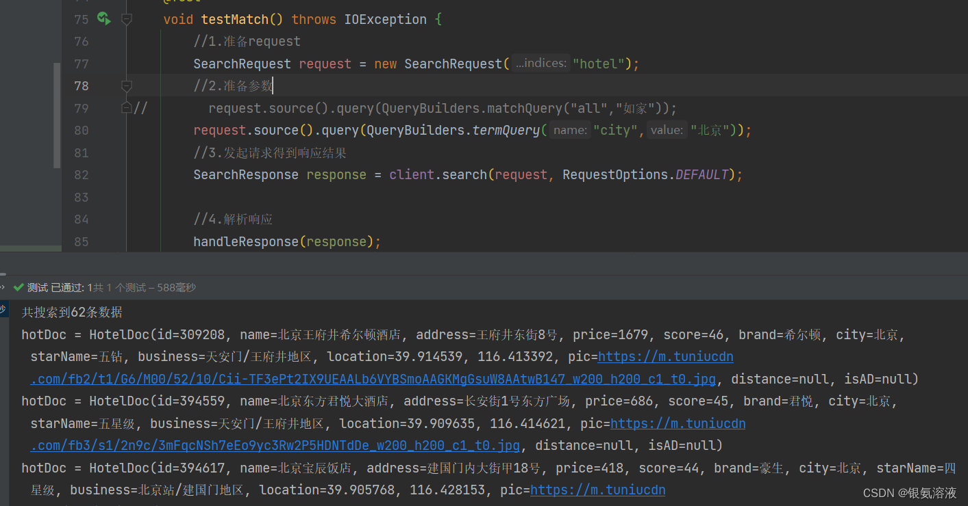Expand hidden toolbar items via the double chevron
Screen dimensions: 968x506
3,288
